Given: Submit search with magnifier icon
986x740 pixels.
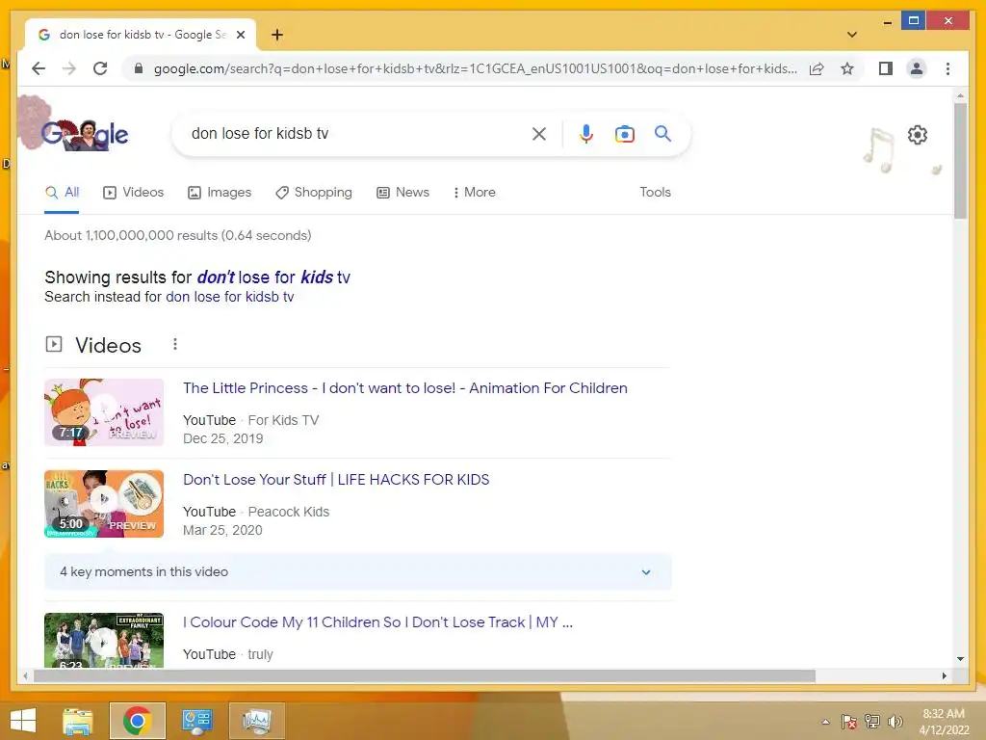Looking at the screenshot, I should tap(662, 133).
